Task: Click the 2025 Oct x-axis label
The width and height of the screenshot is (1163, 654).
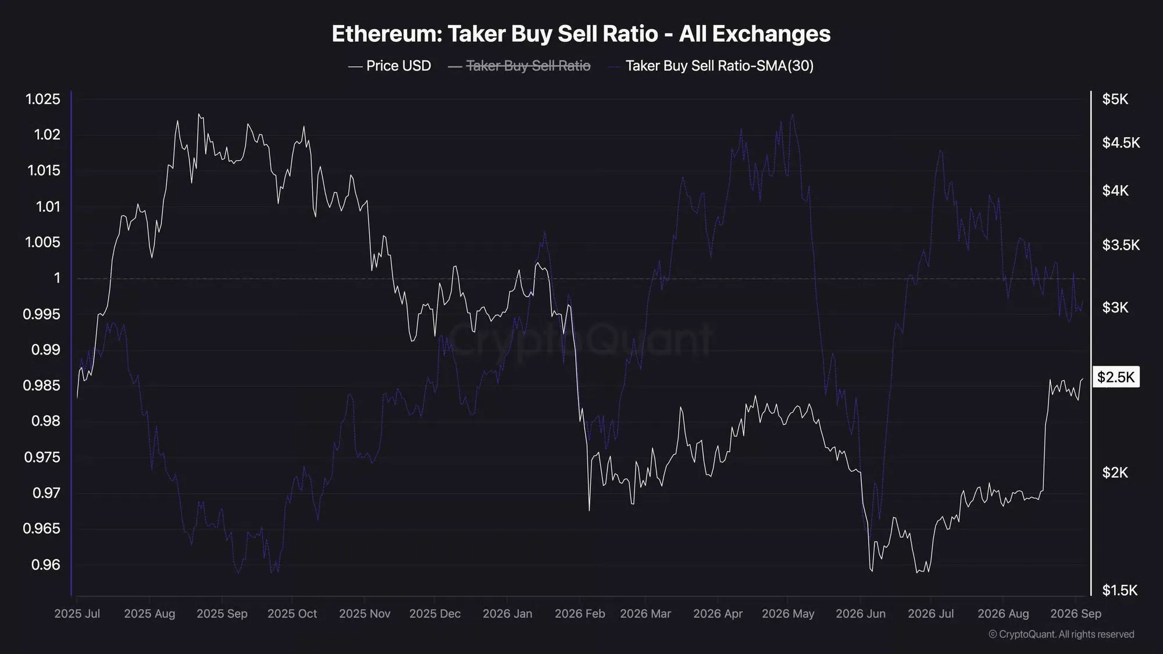Action: [x=292, y=613]
